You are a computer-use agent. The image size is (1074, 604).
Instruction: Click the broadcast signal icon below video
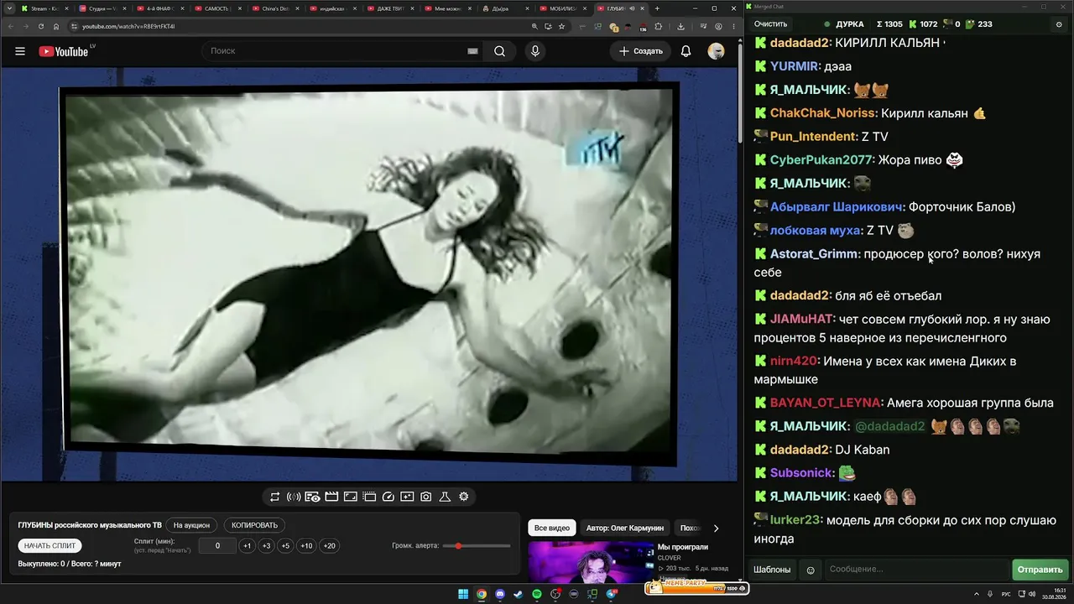[294, 497]
